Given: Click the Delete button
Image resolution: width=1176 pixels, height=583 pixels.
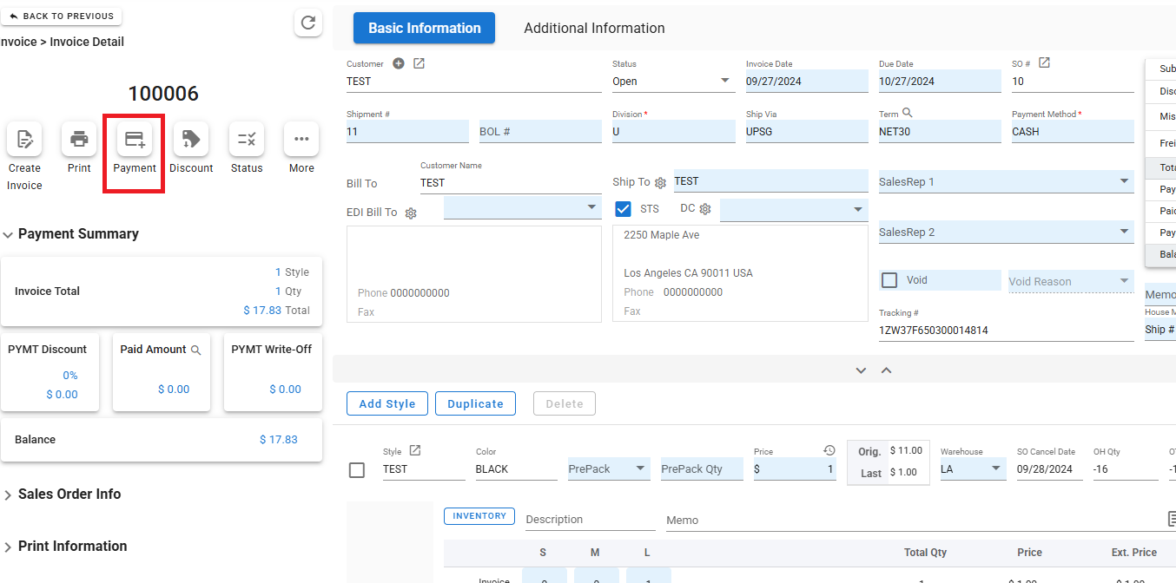Looking at the screenshot, I should pos(565,403).
